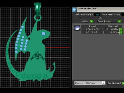Click the green arrow beside Set Material

[123, 83]
